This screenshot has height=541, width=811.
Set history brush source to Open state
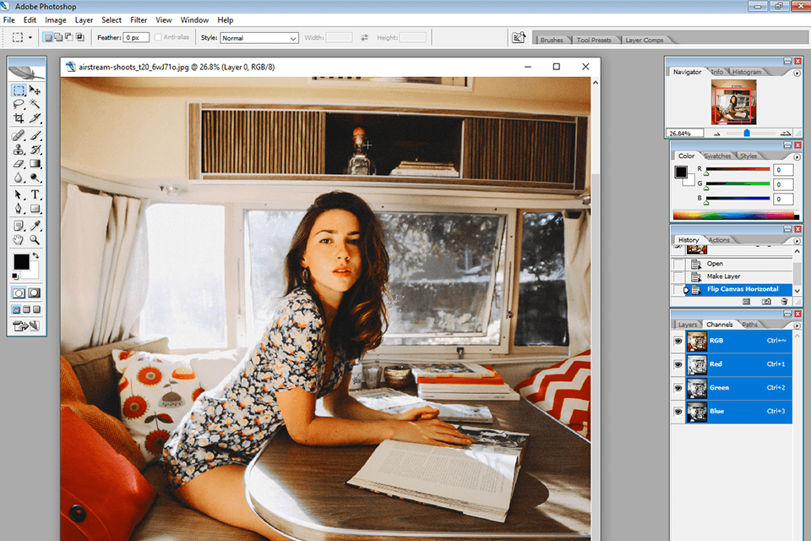[x=678, y=264]
